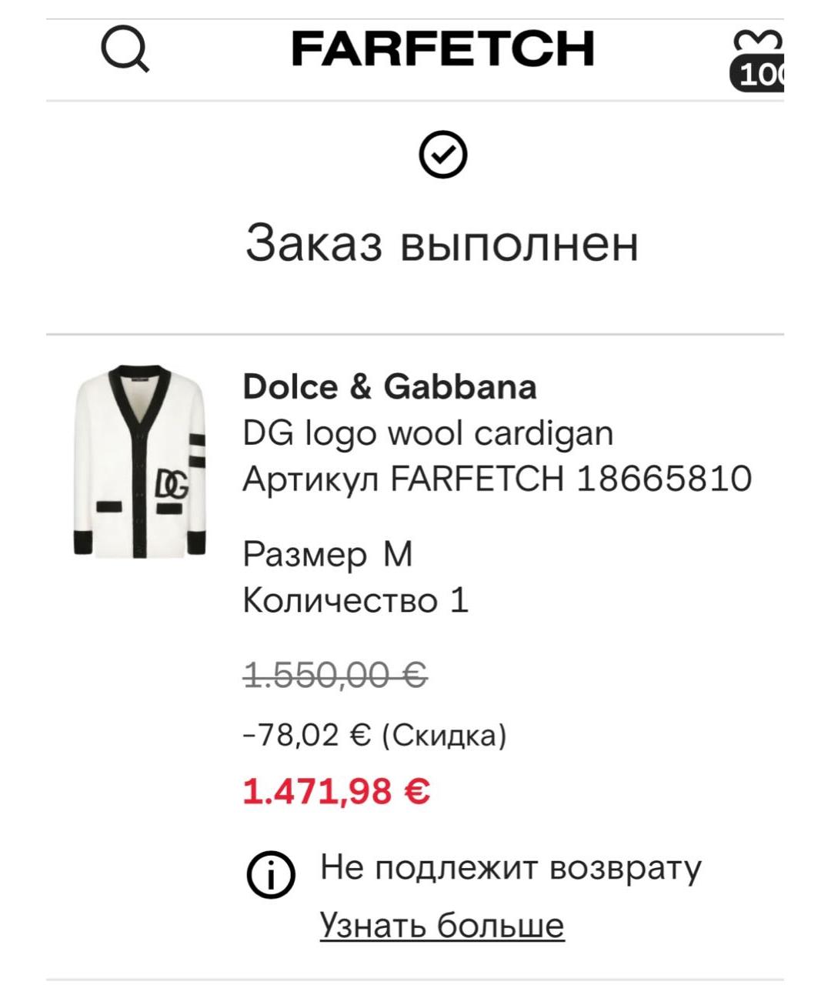Open the search magnifier icon

point(125,50)
